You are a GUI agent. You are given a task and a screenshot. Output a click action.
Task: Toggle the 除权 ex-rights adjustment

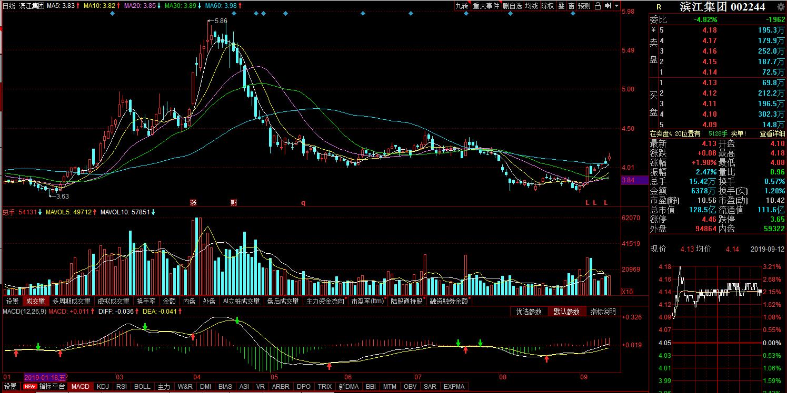click(547, 6)
